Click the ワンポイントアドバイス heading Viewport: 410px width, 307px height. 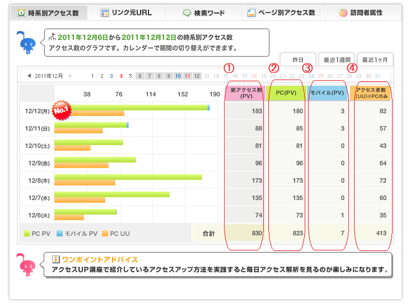tap(100, 259)
